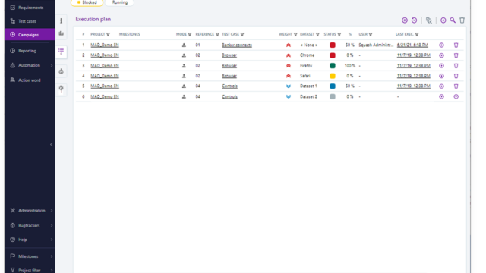Open Action word in the sidebar
The image size is (486, 273).
coord(30,80)
